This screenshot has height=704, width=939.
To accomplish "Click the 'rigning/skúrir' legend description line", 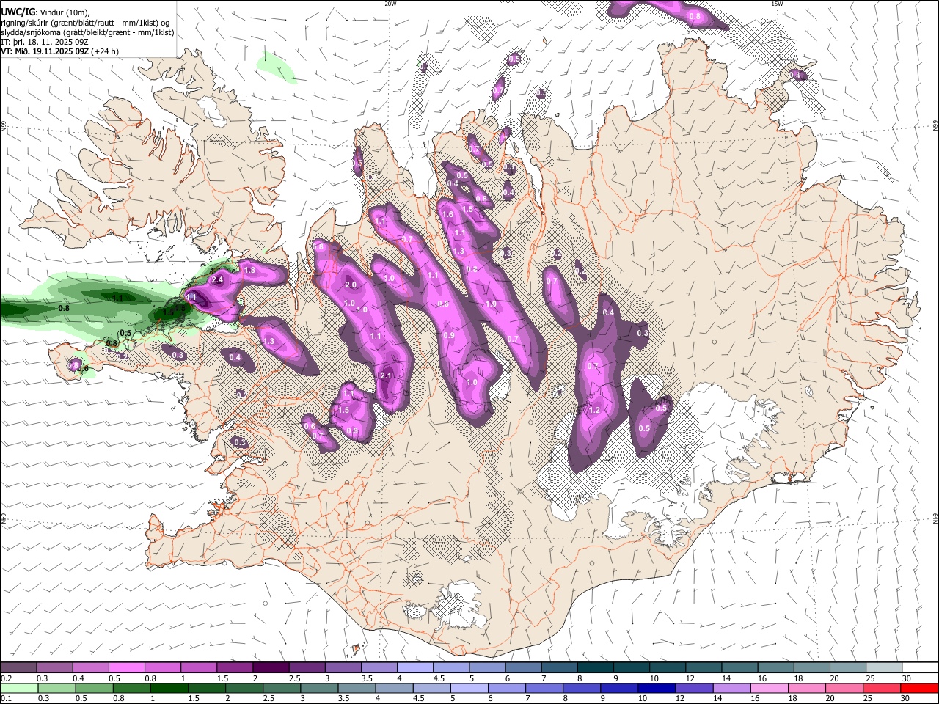I will pyautogui.click(x=86, y=22).
